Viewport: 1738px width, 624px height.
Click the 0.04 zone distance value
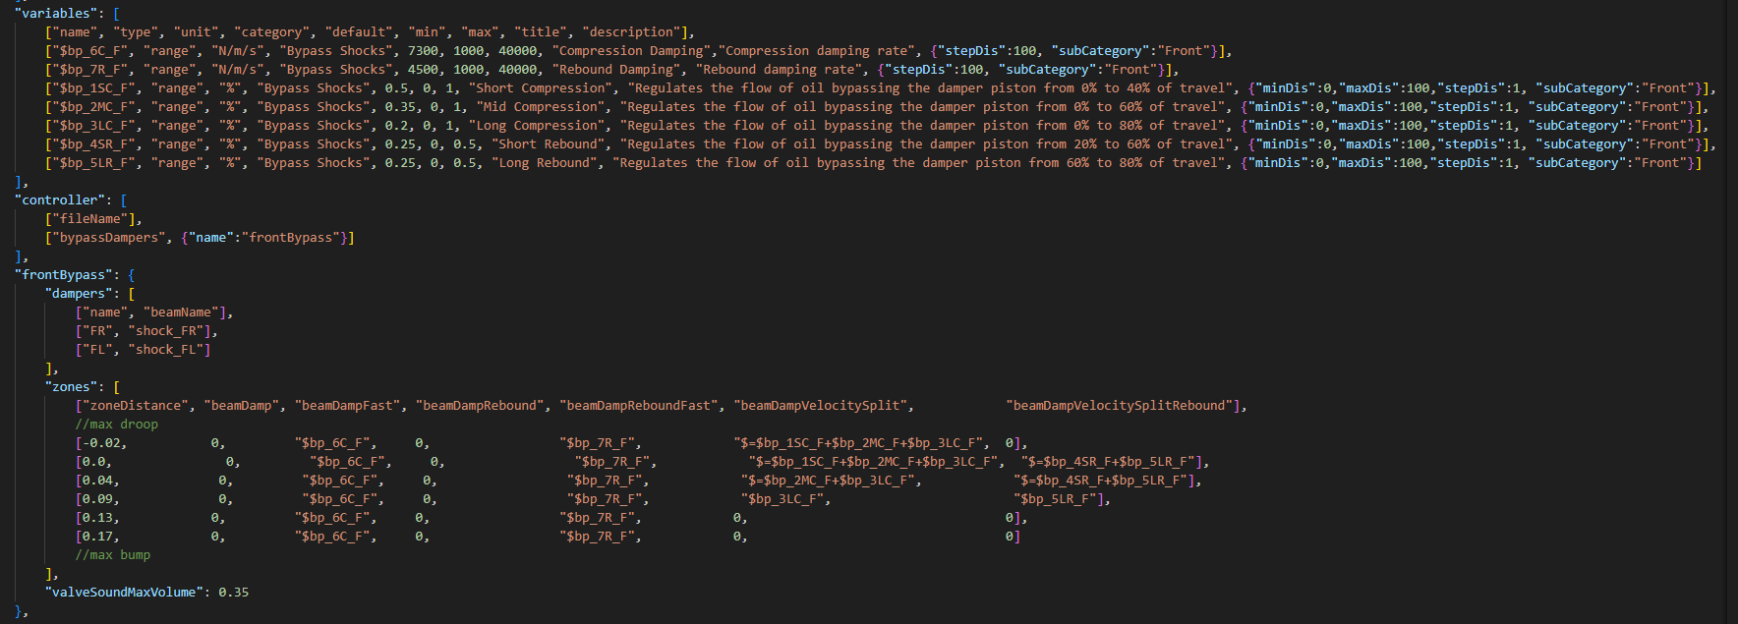[x=98, y=480]
